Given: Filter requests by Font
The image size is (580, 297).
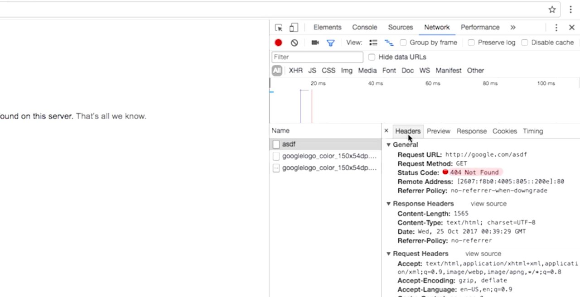Looking at the screenshot, I should (x=389, y=71).
